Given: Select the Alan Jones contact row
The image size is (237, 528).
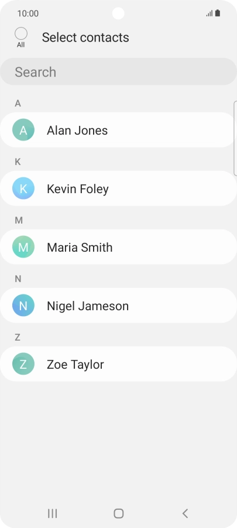Looking at the screenshot, I should click(x=118, y=129).
